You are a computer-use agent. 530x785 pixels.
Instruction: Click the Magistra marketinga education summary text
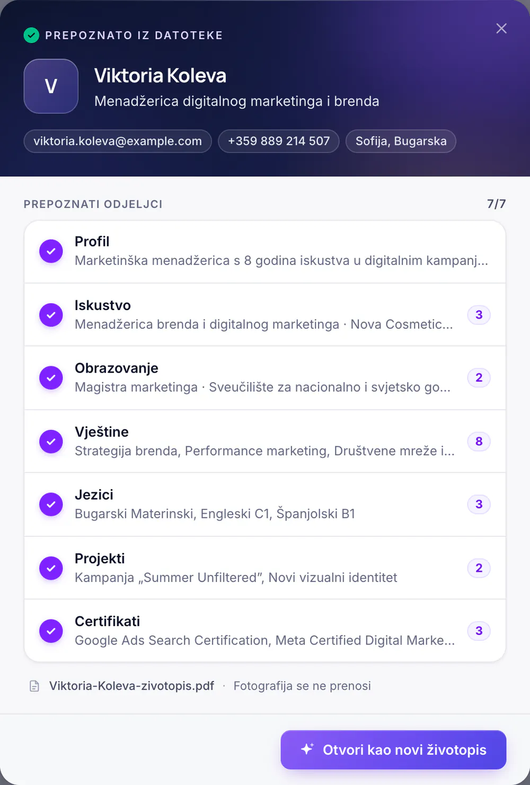tap(263, 387)
